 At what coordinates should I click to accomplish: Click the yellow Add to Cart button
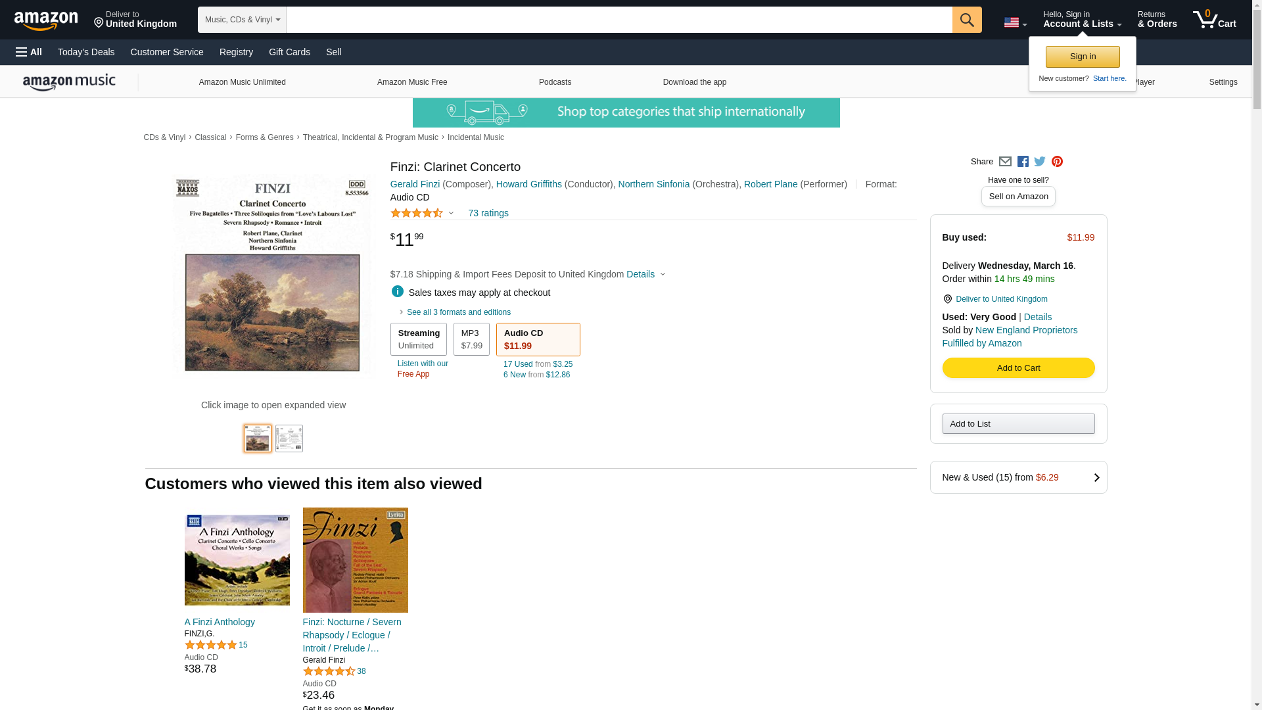pyautogui.click(x=1017, y=368)
